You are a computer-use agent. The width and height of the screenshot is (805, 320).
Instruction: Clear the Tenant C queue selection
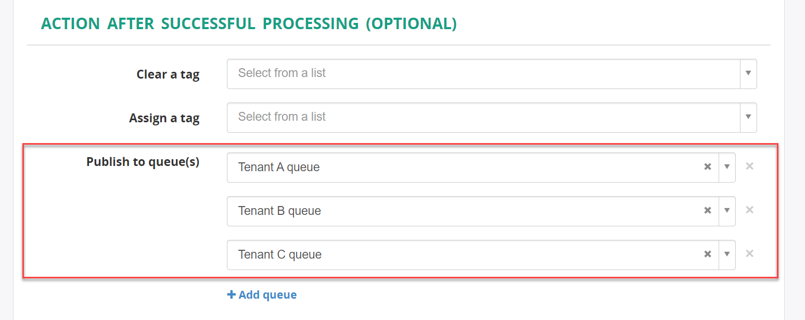pos(708,254)
